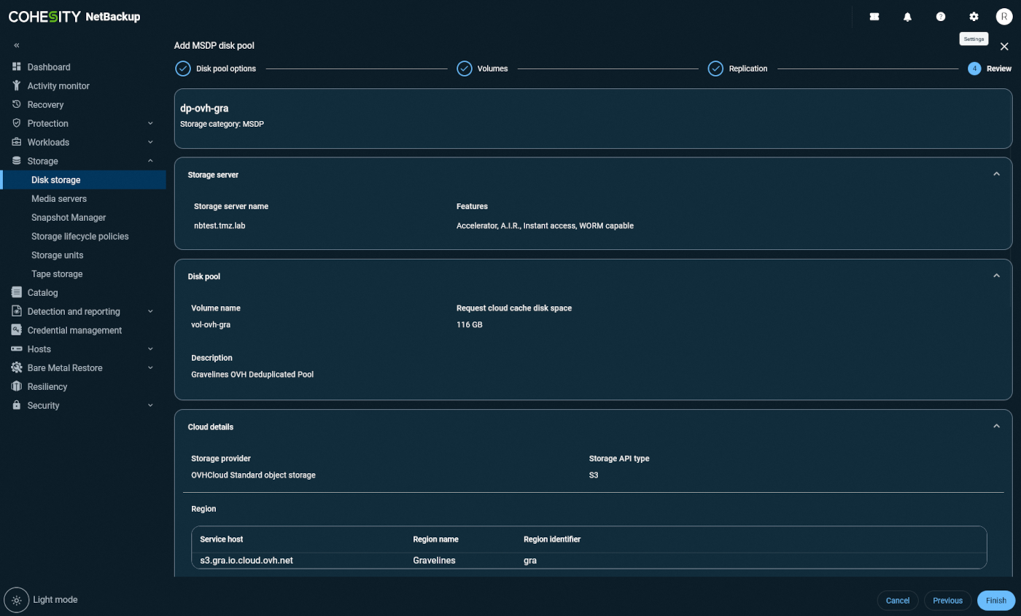Expand the Protection section in sidebar
This screenshot has width=1021, height=616.
150,123
